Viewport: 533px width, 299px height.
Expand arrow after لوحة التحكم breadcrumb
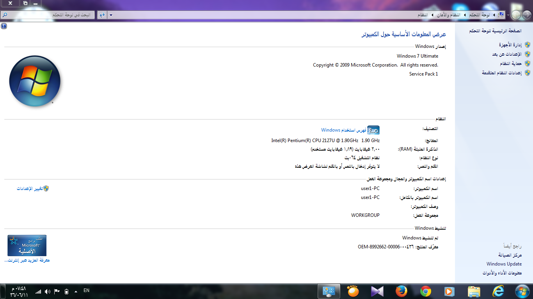click(x=465, y=15)
